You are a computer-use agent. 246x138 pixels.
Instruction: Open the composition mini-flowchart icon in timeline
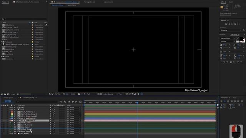(61, 102)
